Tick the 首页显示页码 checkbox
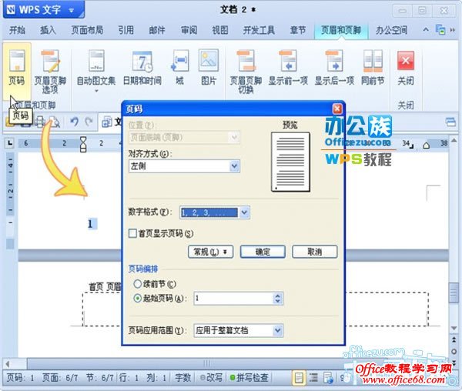The height and width of the screenshot is (391, 462). (x=132, y=233)
